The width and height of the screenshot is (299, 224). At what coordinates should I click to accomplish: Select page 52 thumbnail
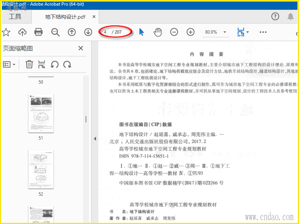click(41, 169)
